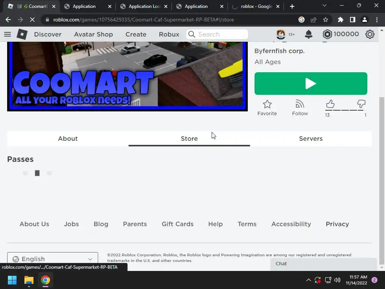Image resolution: width=385 pixels, height=289 pixels.
Task: Open Robux in the navigation bar
Action: (169, 34)
